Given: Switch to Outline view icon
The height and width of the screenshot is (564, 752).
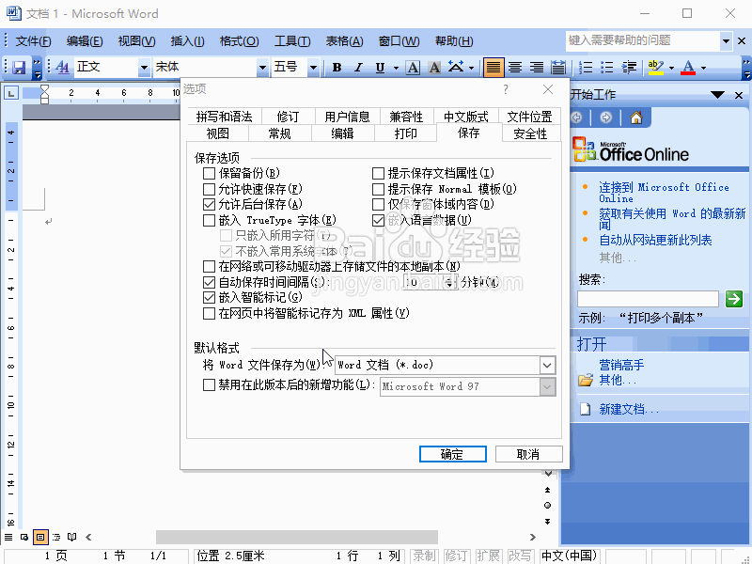Looking at the screenshot, I should pyautogui.click(x=56, y=537).
